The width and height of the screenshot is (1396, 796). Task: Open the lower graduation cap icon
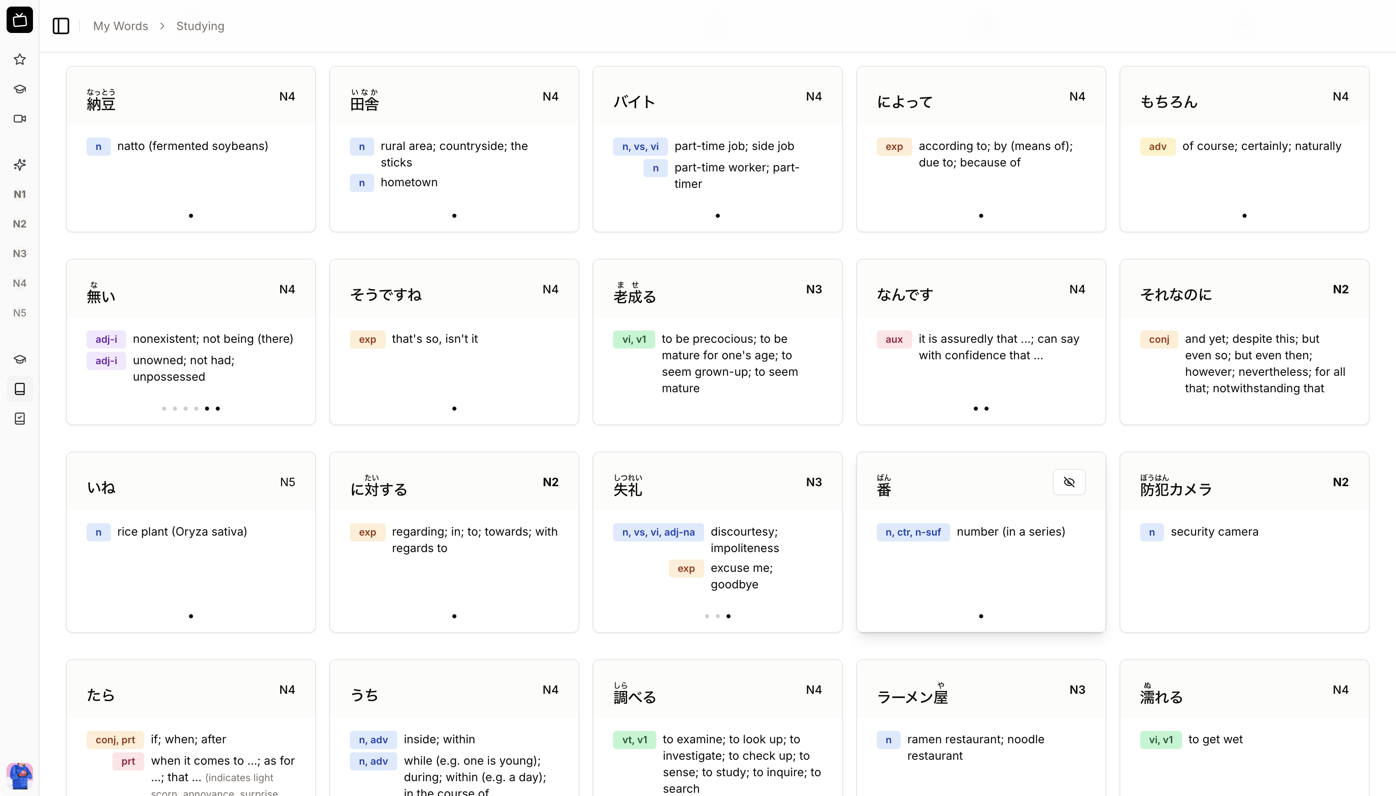tap(20, 359)
